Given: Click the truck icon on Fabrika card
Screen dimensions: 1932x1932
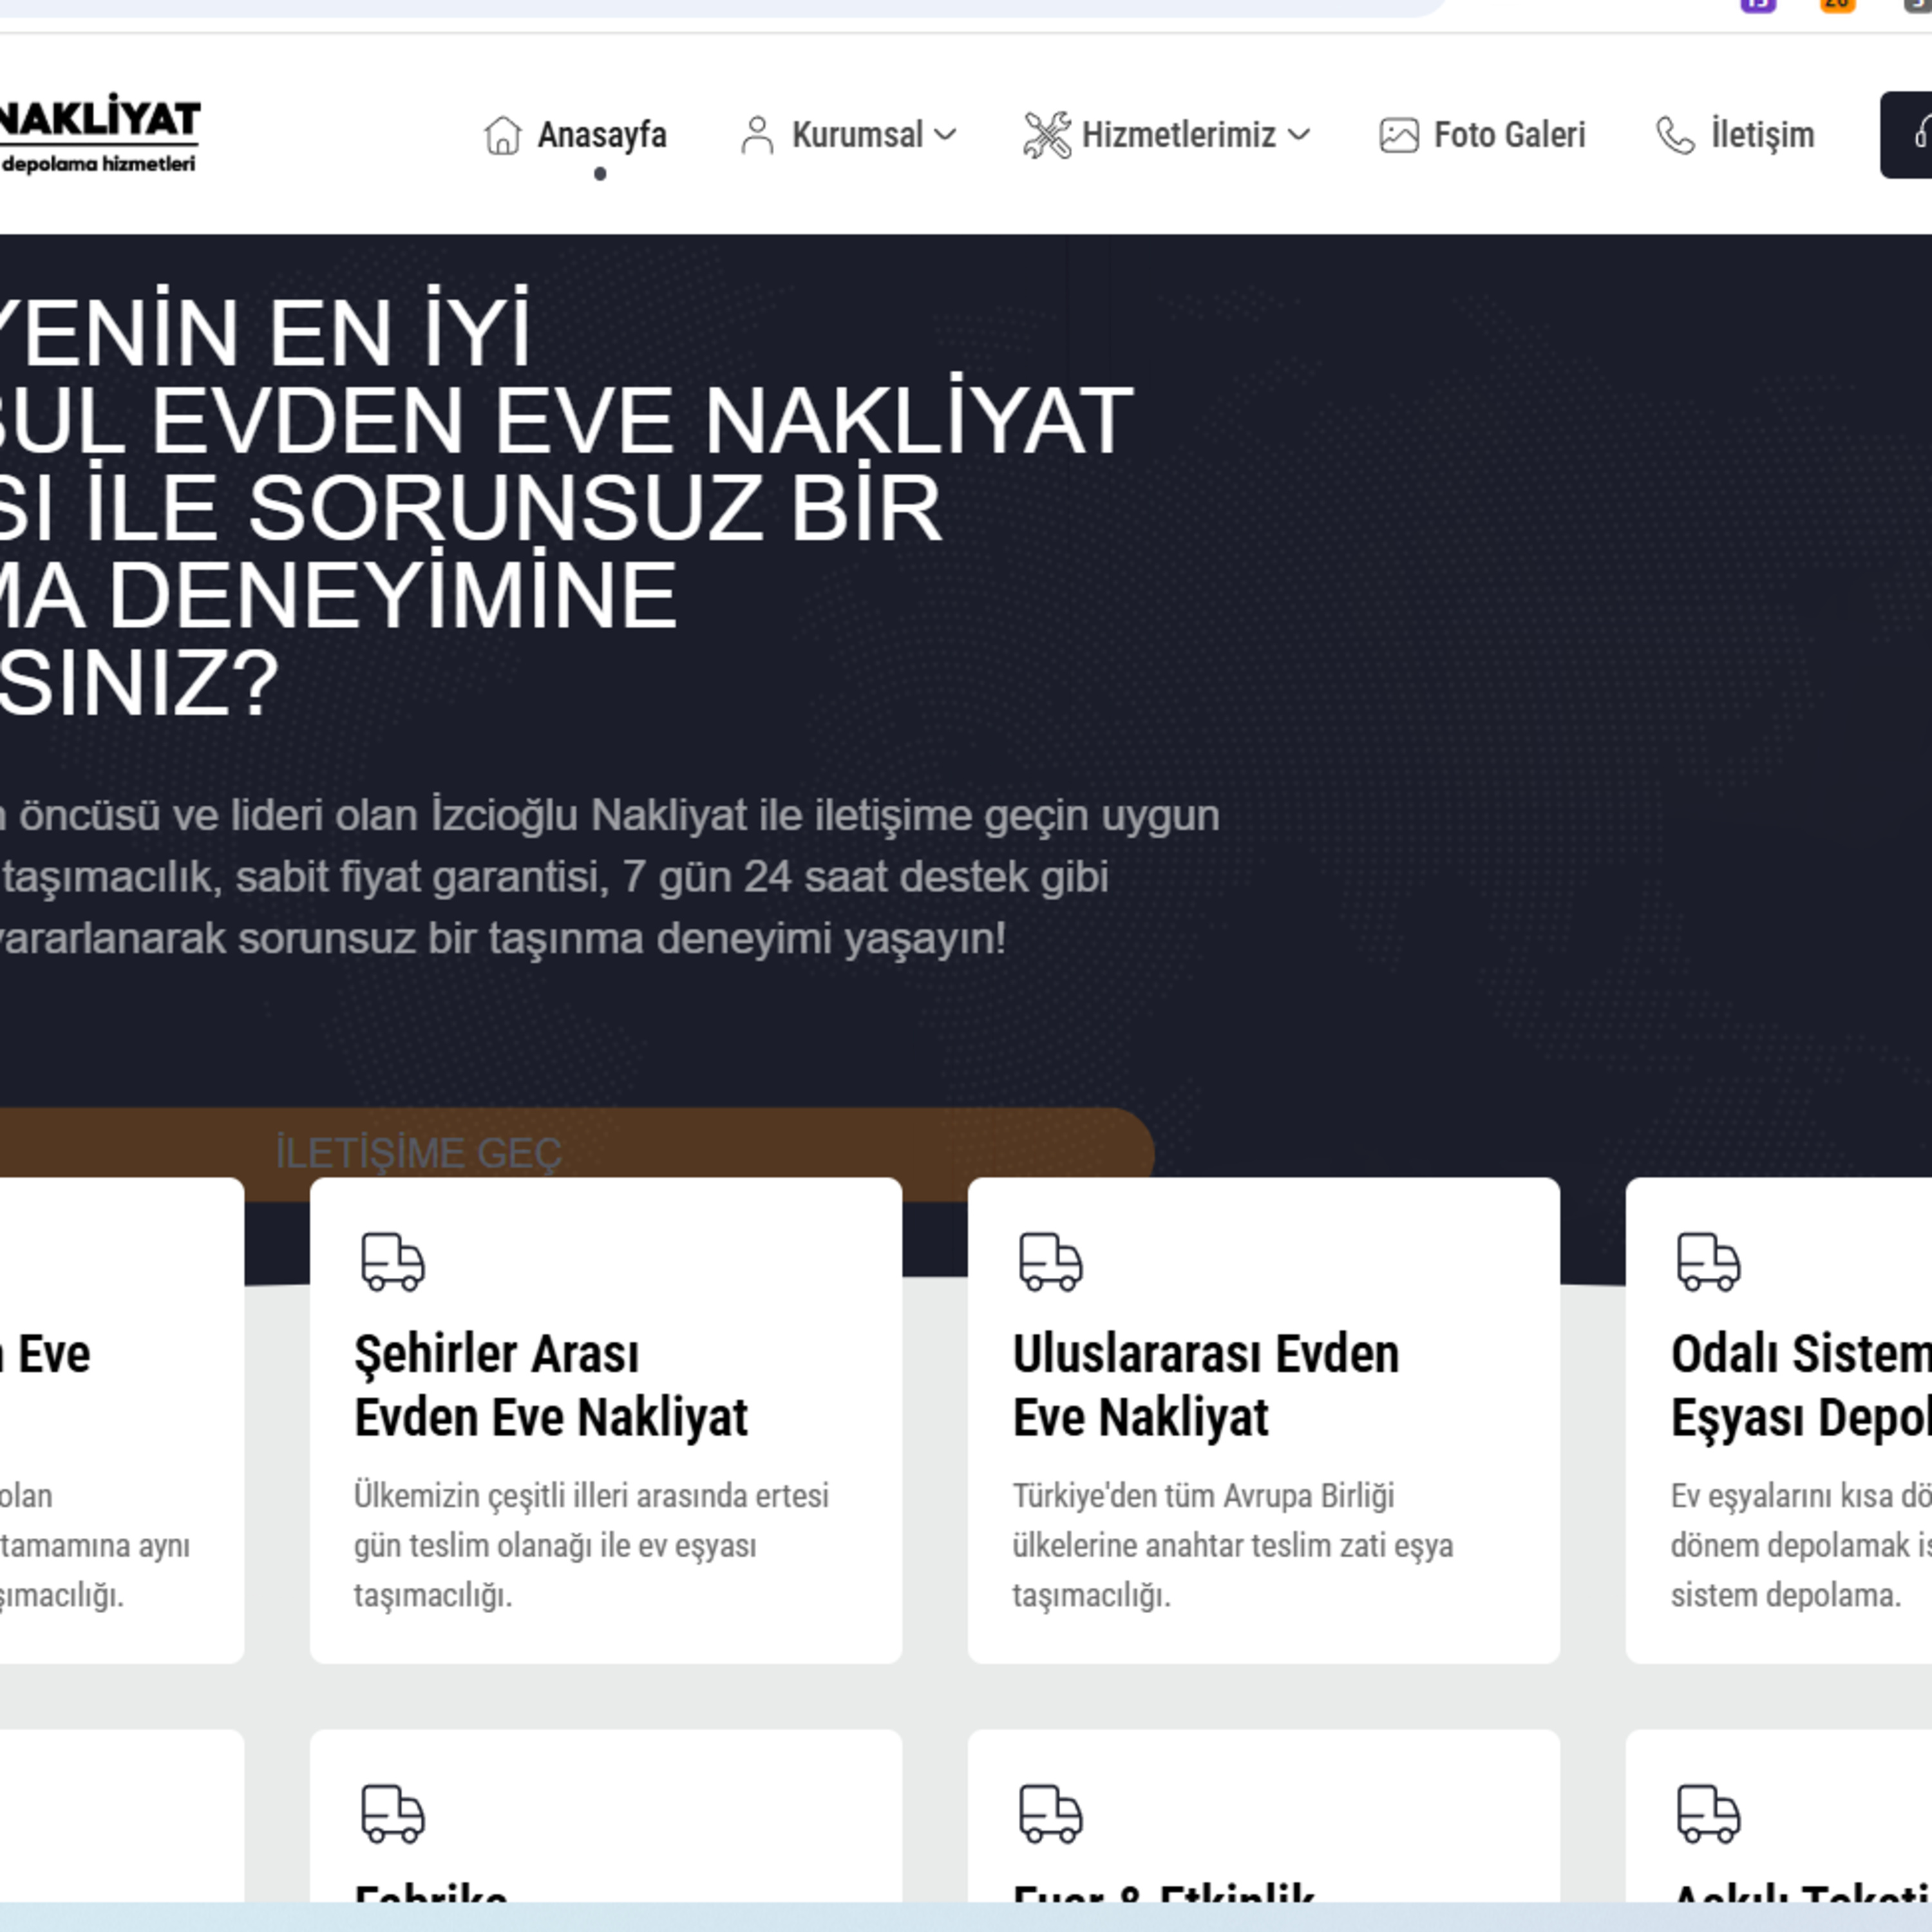Looking at the screenshot, I should pyautogui.click(x=393, y=1813).
